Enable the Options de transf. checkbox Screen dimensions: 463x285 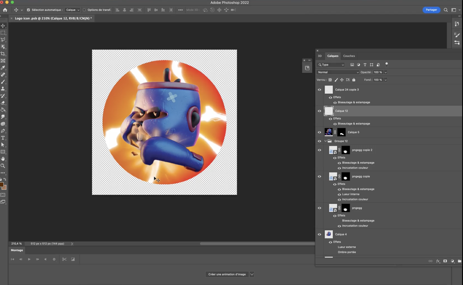pyautogui.click(x=85, y=10)
